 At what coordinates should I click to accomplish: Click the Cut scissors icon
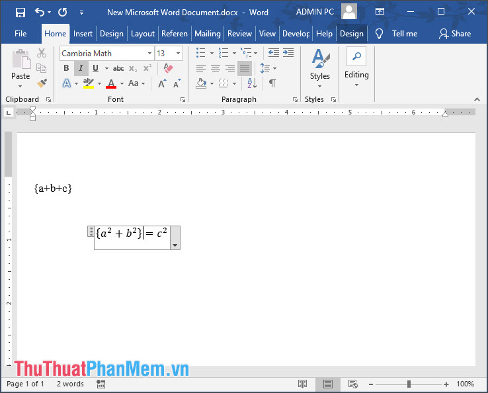click(x=42, y=53)
